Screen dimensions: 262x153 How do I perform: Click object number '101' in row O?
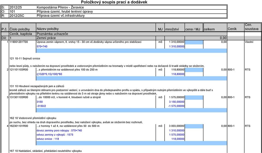pyautogui.click(x=12, y=11)
